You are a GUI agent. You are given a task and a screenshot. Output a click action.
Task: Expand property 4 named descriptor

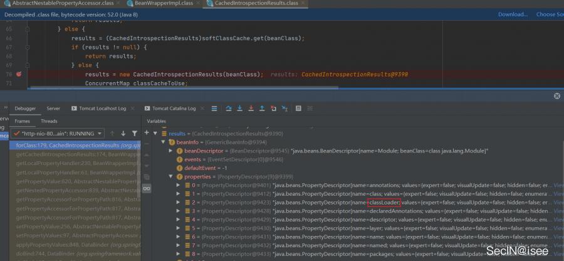(179, 220)
